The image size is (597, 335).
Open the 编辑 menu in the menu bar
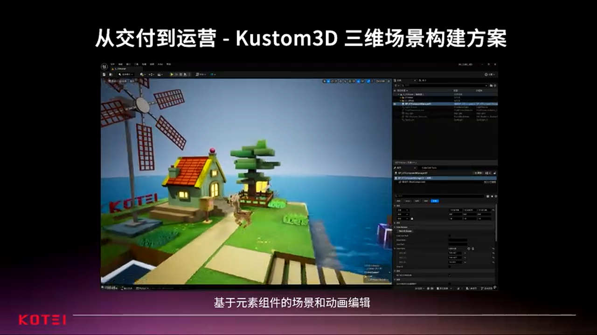click(120, 64)
